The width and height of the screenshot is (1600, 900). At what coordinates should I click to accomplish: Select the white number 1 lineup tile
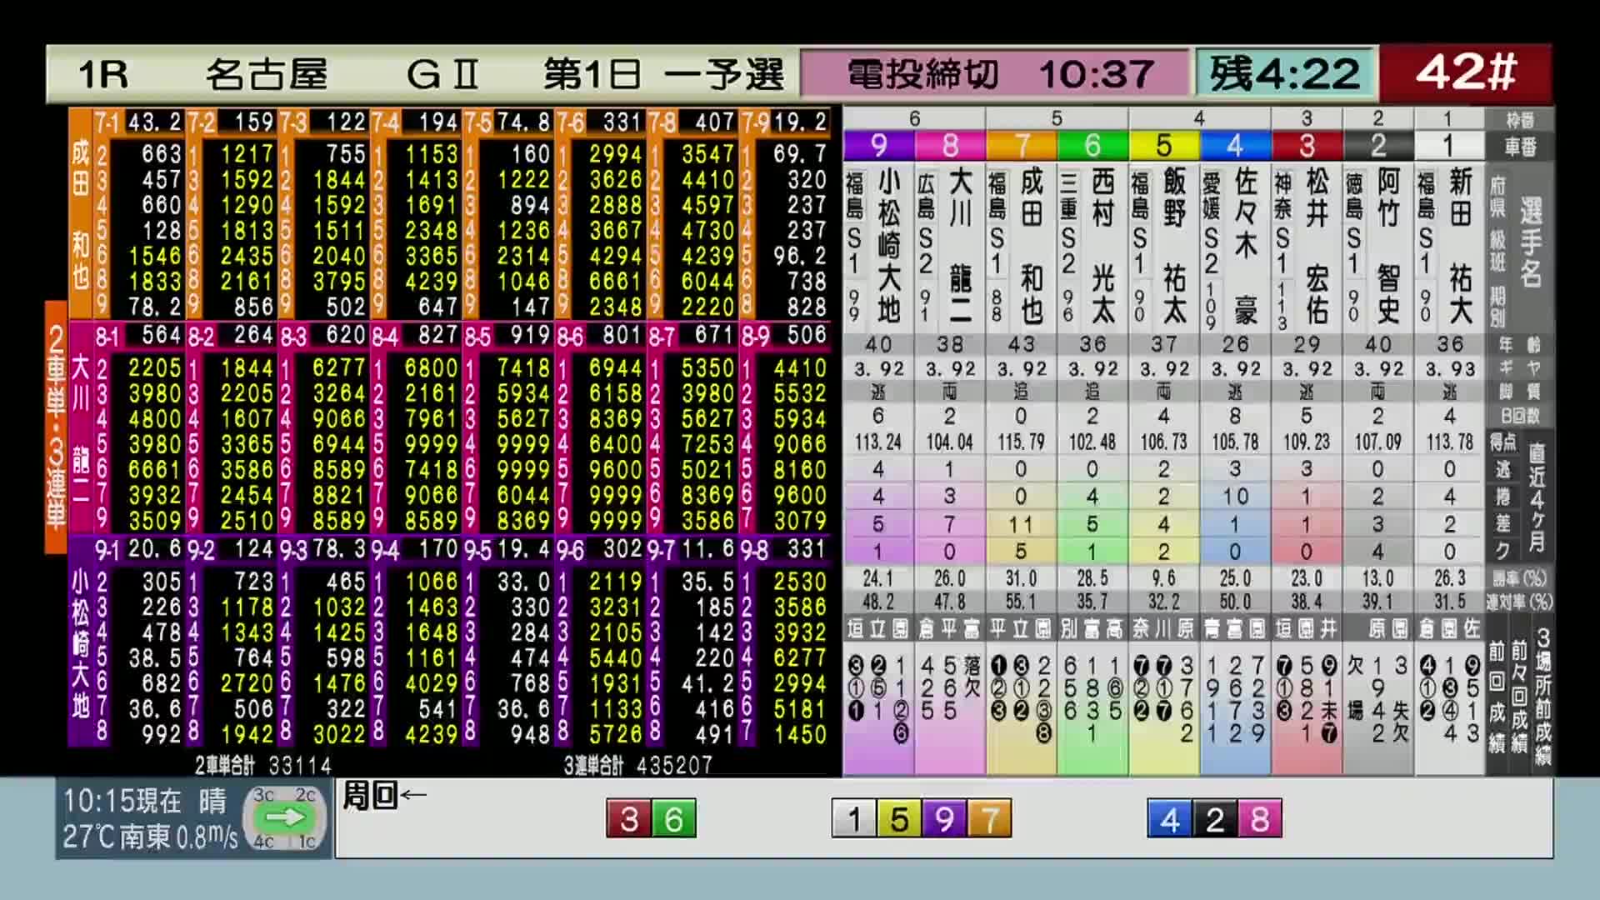(x=853, y=819)
